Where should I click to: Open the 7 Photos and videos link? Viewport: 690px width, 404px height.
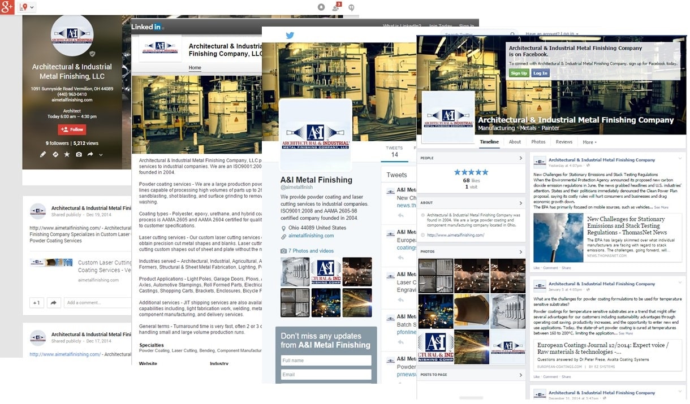pyautogui.click(x=311, y=251)
